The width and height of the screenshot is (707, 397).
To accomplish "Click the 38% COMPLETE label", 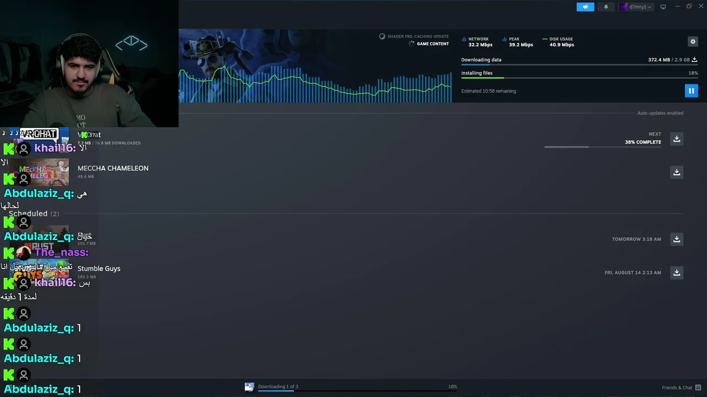I will pyautogui.click(x=643, y=142).
